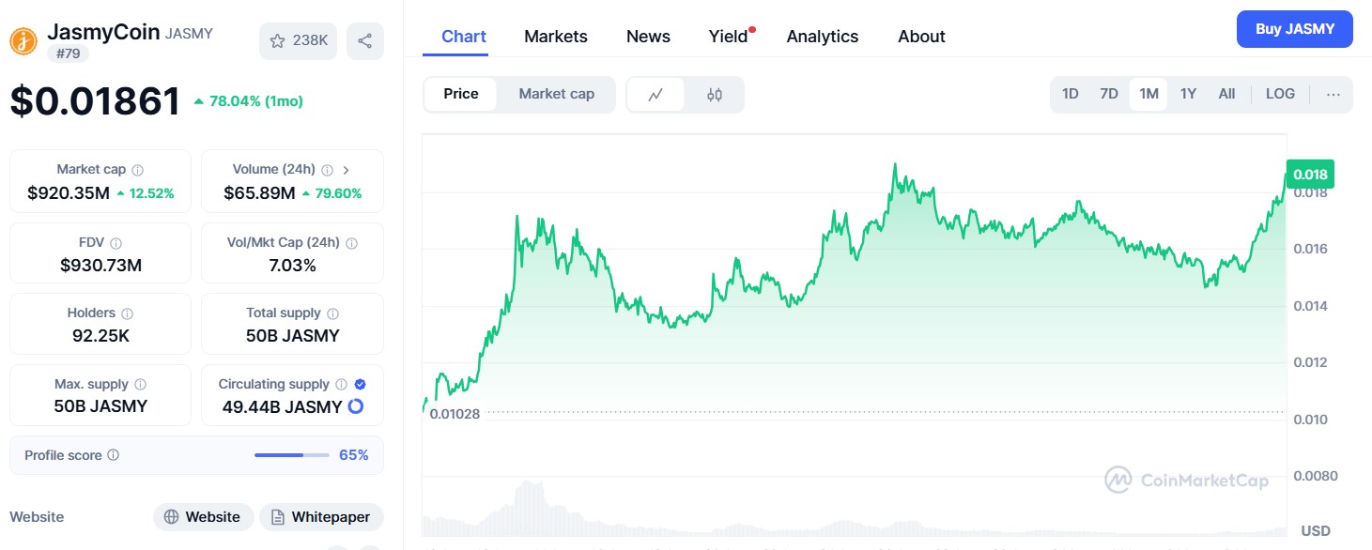
Task: Click the star to add to watchlist
Action: click(x=277, y=40)
